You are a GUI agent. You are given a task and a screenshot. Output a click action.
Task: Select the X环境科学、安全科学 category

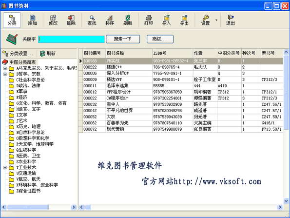point(37,185)
